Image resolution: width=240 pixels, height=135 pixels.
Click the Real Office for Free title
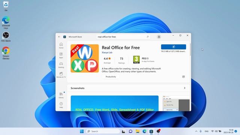point(121,48)
